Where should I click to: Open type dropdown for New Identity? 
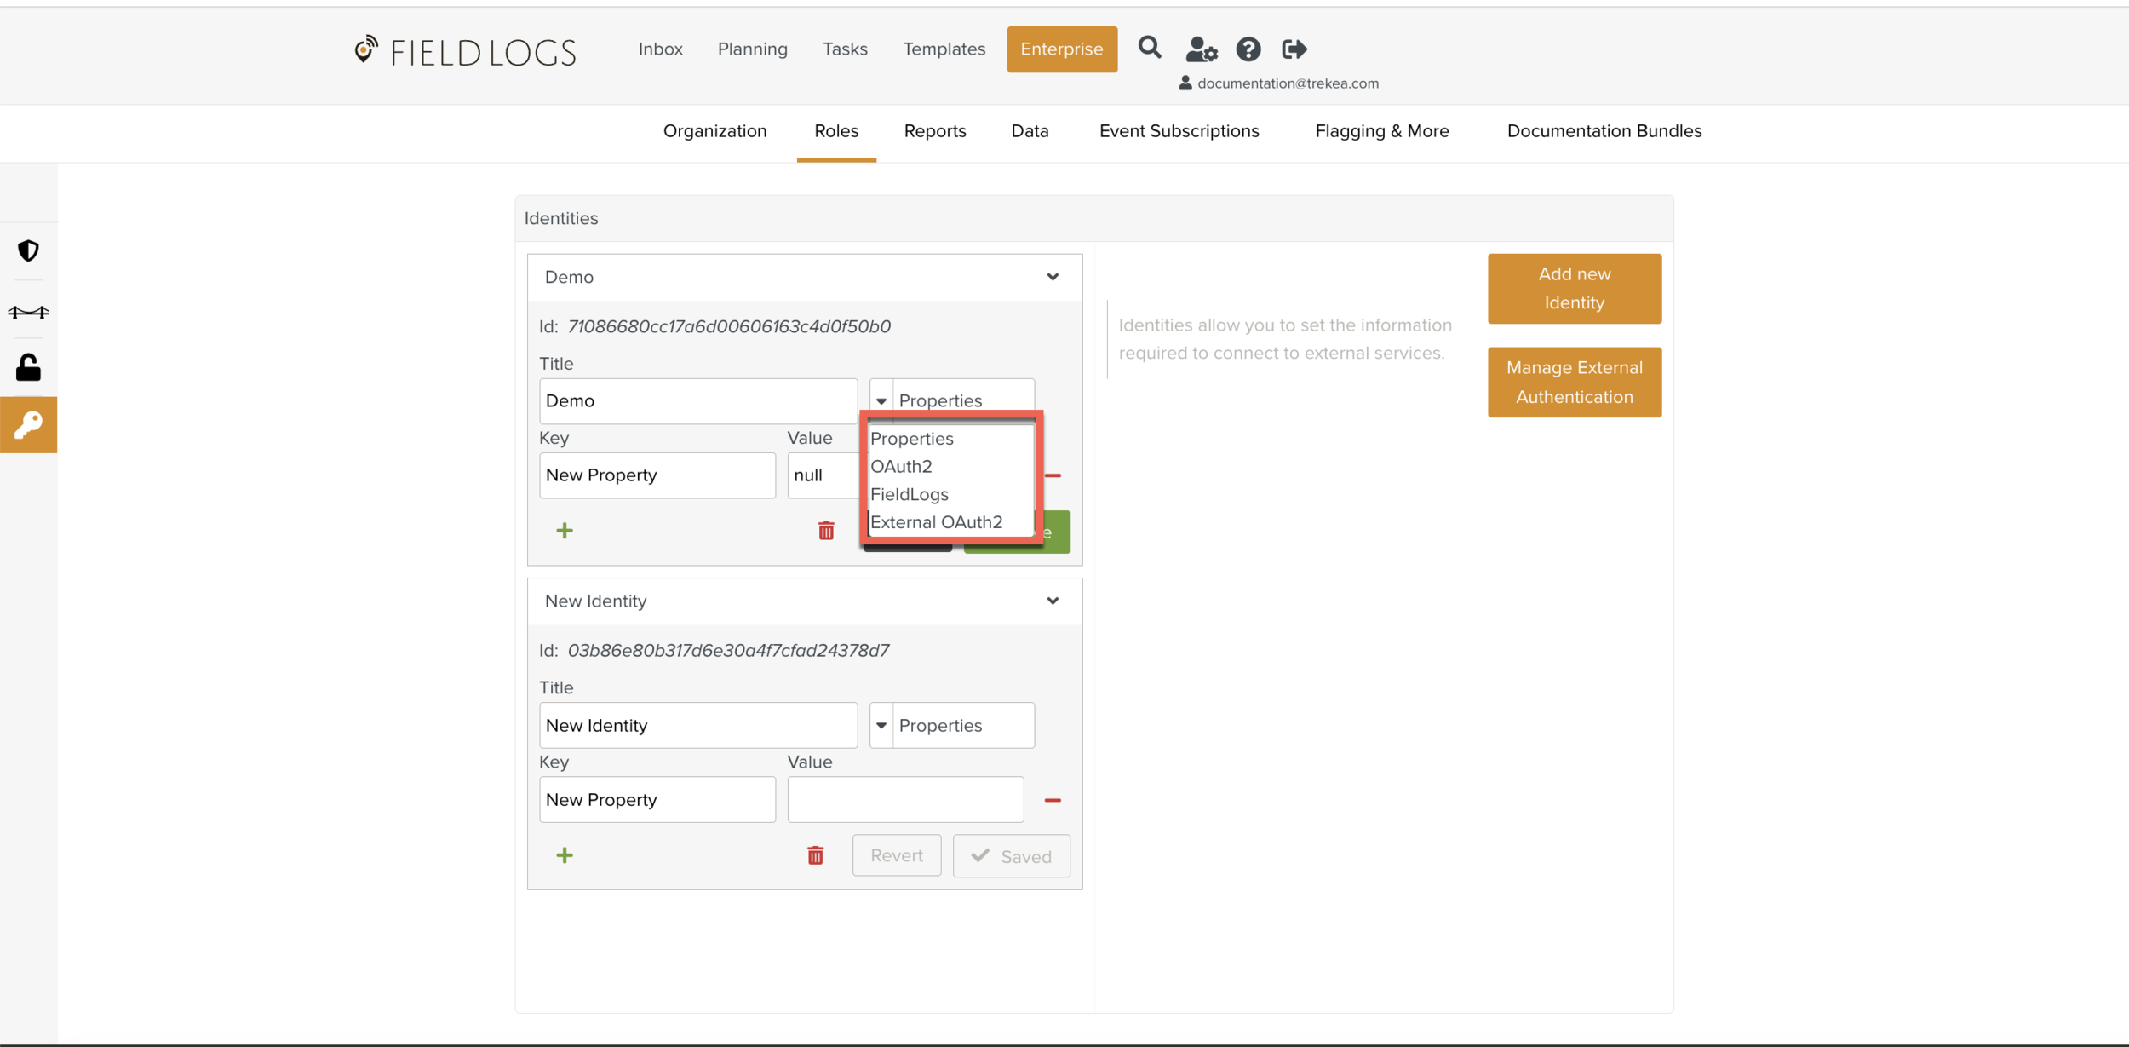coord(881,725)
